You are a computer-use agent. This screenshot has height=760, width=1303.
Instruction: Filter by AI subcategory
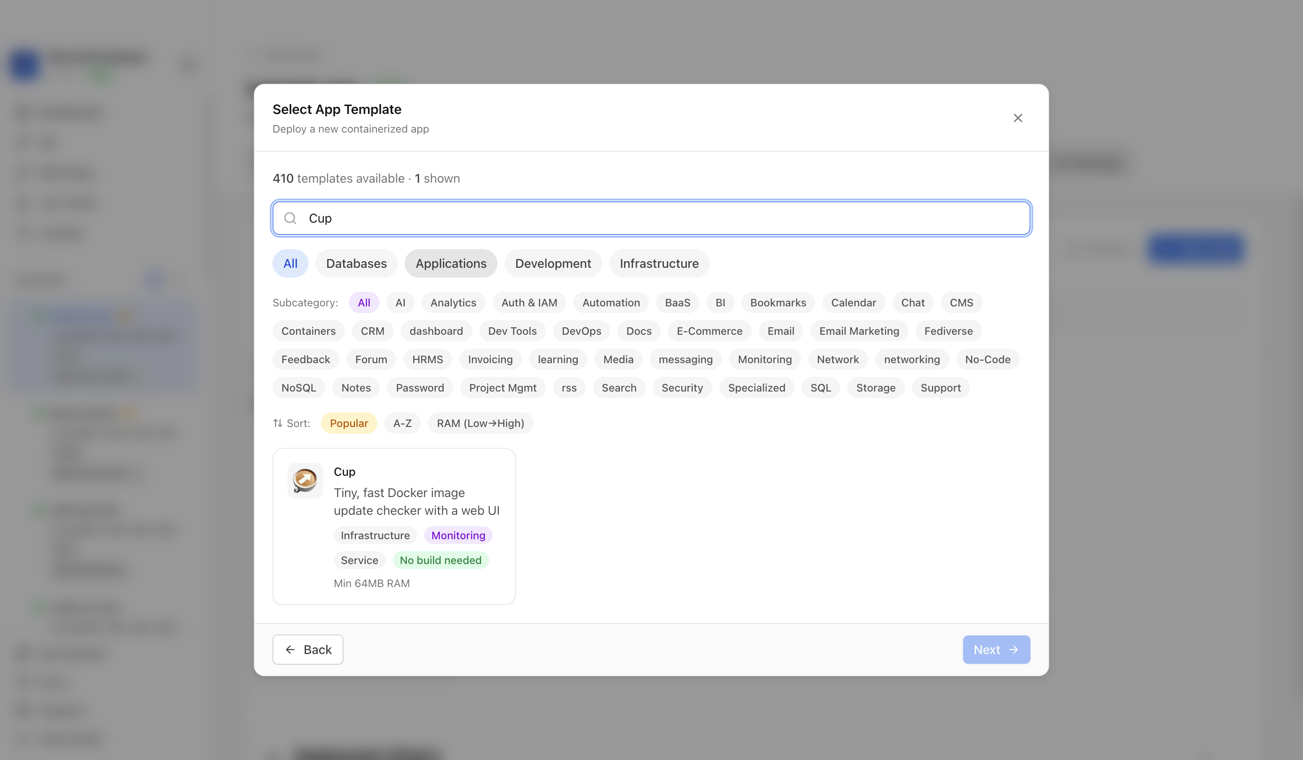click(x=400, y=303)
